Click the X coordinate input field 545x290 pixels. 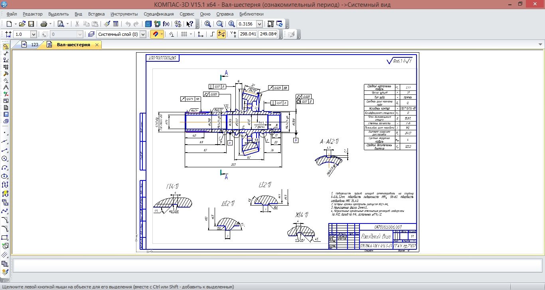(248, 34)
